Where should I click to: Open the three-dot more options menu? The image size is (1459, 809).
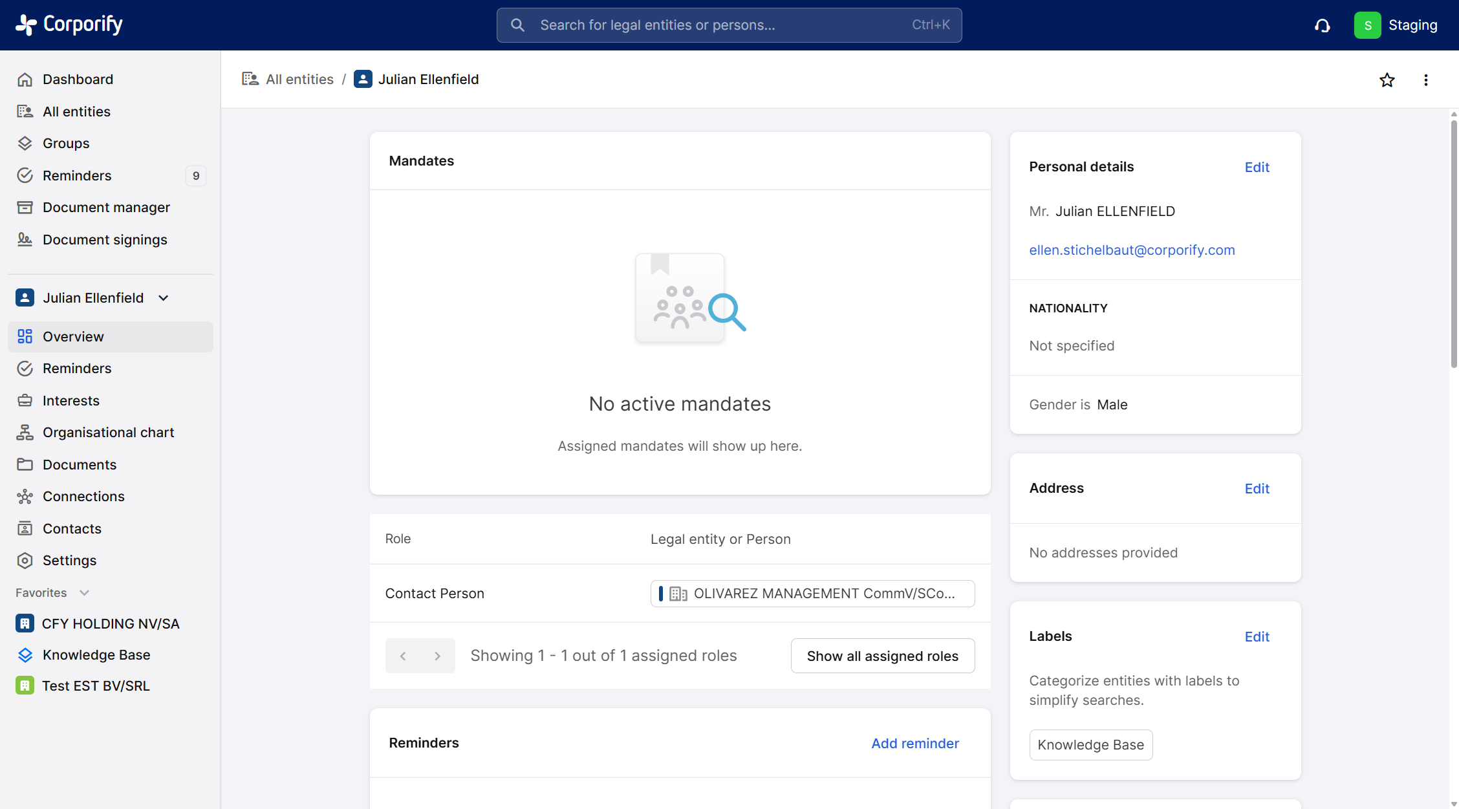pos(1425,80)
